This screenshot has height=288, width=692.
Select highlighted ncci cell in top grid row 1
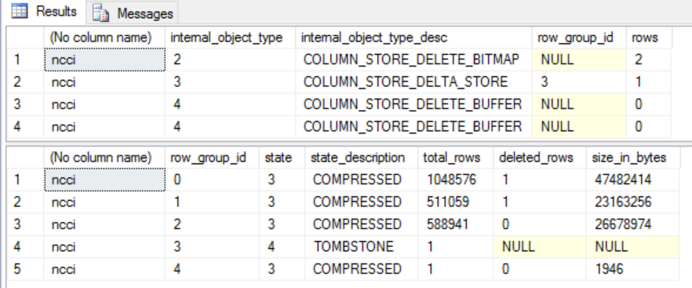[x=104, y=60]
